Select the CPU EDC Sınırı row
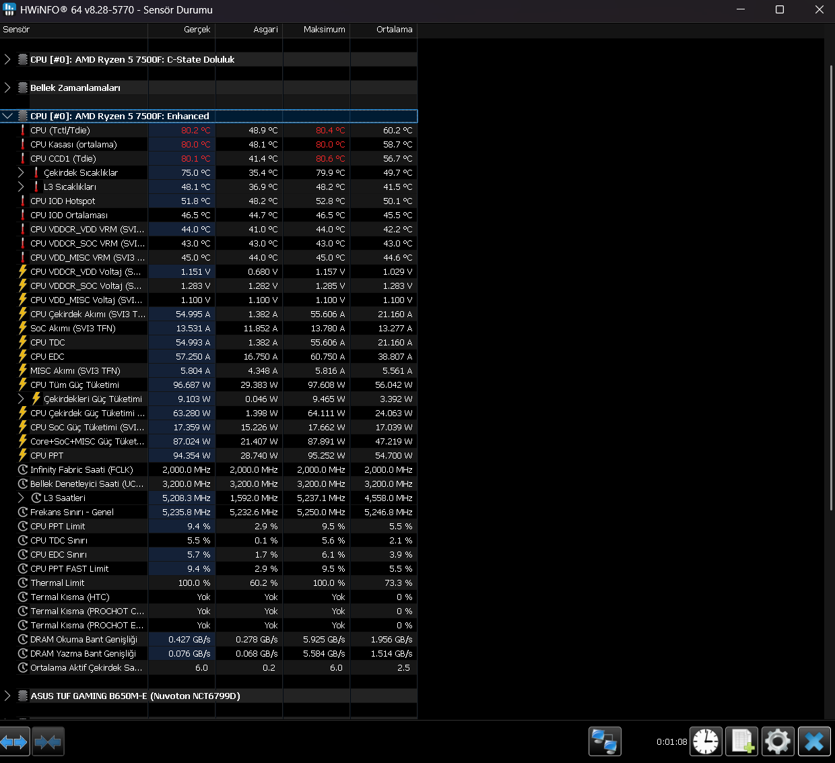Image resolution: width=835 pixels, height=763 pixels. point(209,555)
